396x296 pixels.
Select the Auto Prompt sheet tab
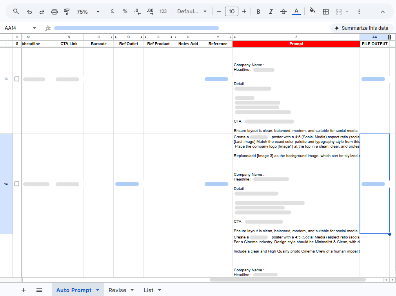click(x=74, y=290)
